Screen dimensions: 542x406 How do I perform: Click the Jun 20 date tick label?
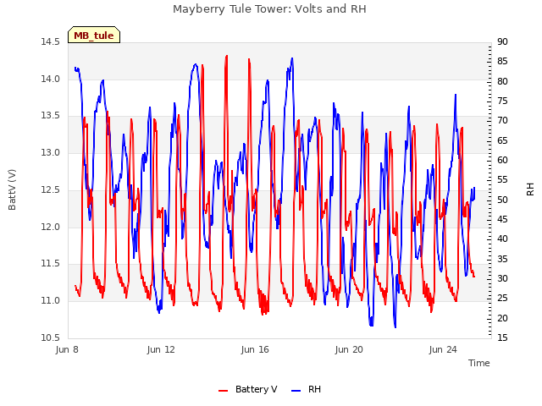[349, 349]
